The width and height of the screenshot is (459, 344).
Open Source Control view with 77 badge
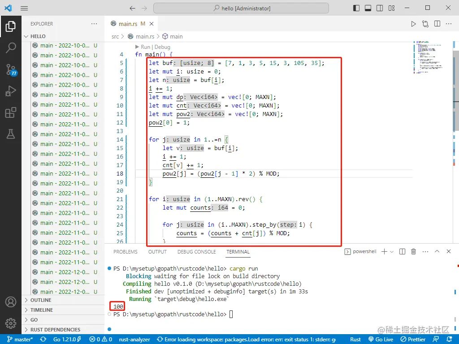point(11,69)
